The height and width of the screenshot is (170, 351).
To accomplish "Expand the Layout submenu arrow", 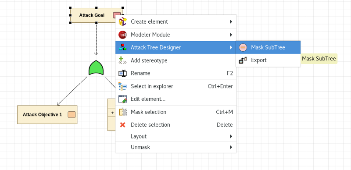I will pos(231,136).
